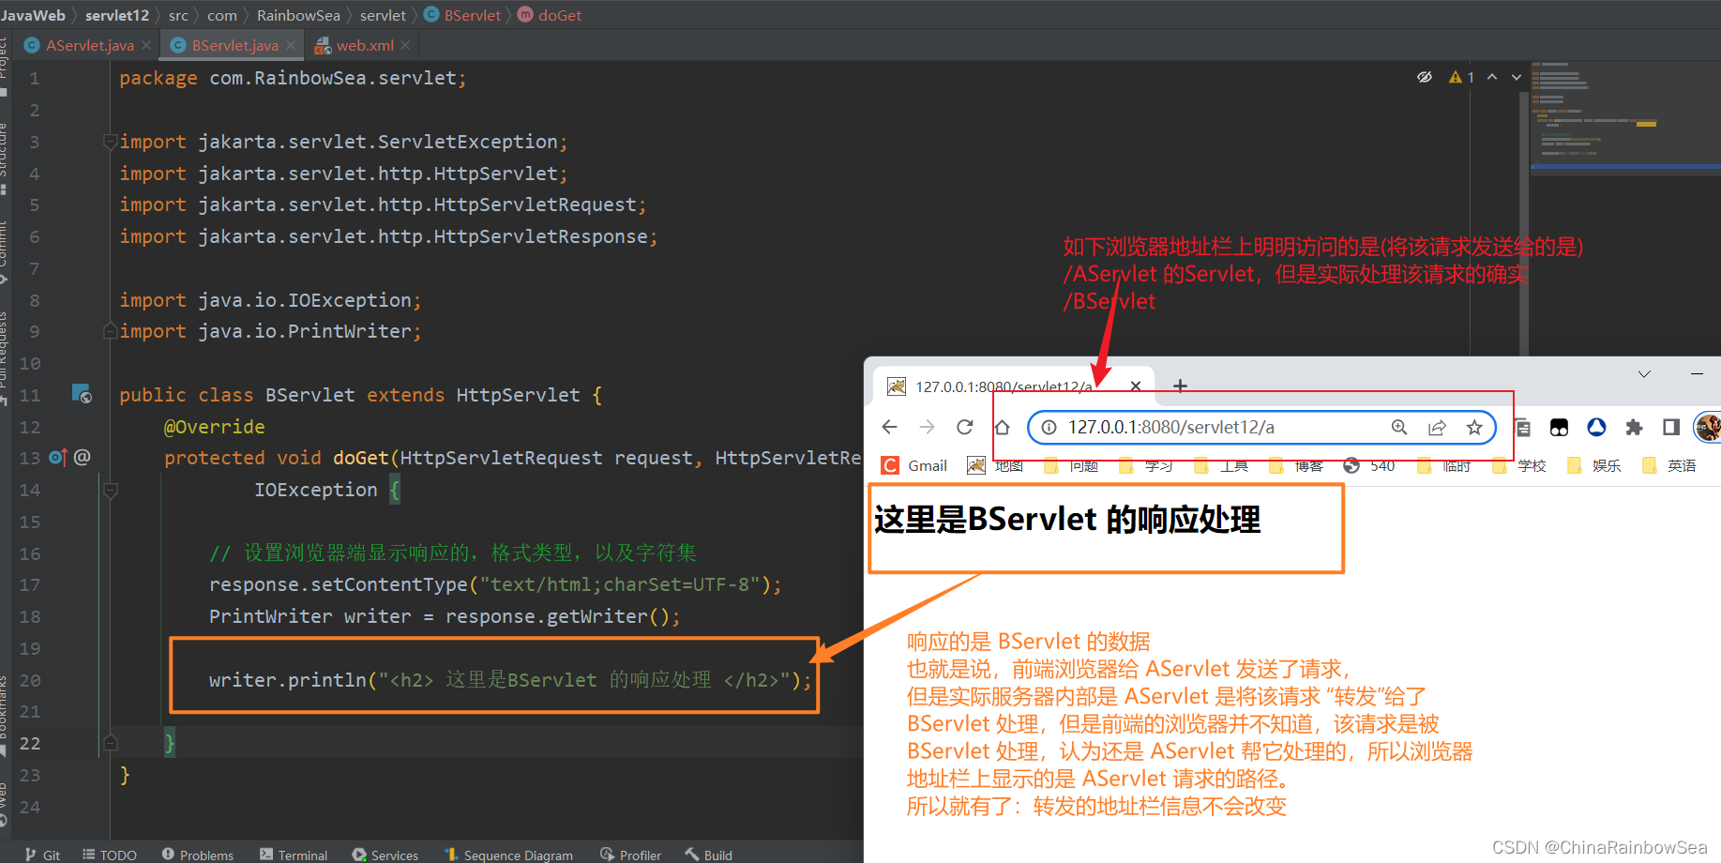Close the BServlet.java tab

tap(291, 45)
